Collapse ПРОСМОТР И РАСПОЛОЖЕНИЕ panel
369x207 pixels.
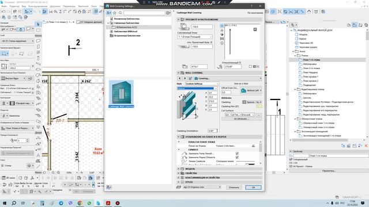pyautogui.click(x=178, y=20)
